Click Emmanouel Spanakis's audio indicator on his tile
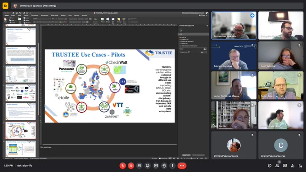 click(x=252, y=15)
